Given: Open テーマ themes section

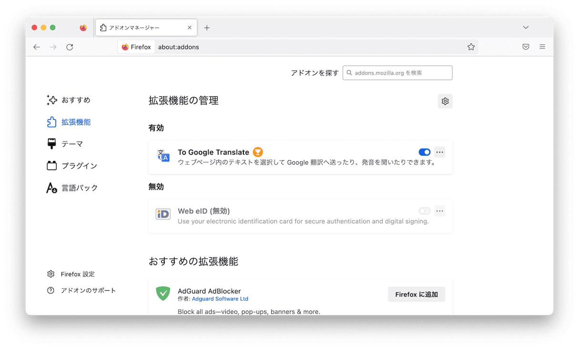Looking at the screenshot, I should coord(65,144).
